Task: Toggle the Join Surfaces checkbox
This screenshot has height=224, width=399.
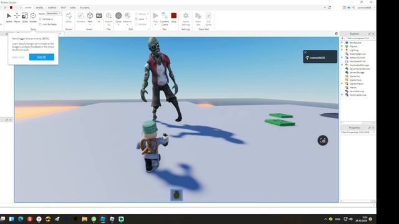Action: tap(40, 24)
